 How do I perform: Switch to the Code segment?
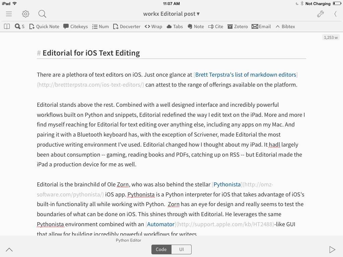point(161,249)
